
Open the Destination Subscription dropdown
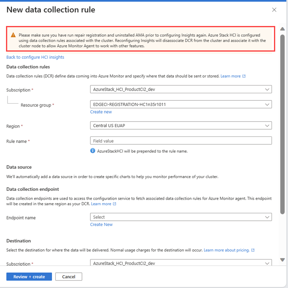click(181, 263)
